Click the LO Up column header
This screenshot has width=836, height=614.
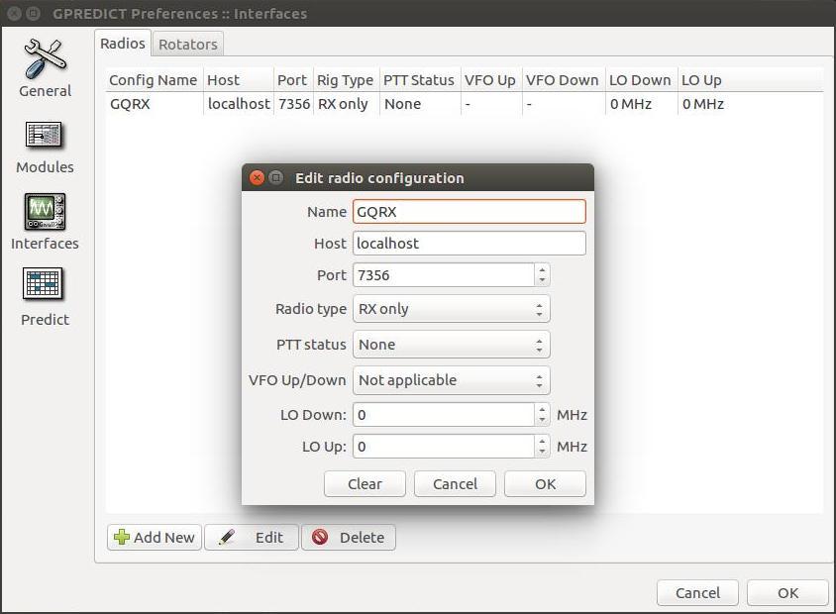coord(751,80)
